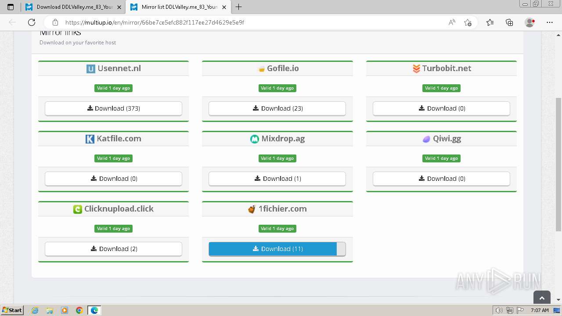Viewport: 562px width, 316px height.
Task: Click the Turbobit.net heading text
Action: (447, 68)
